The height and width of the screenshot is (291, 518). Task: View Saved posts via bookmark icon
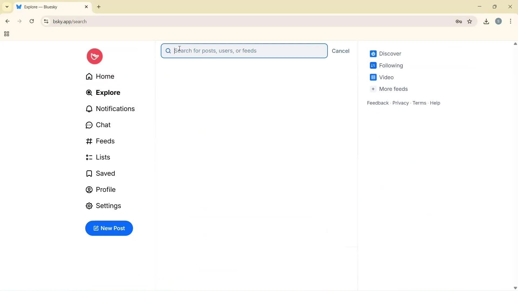click(x=89, y=173)
